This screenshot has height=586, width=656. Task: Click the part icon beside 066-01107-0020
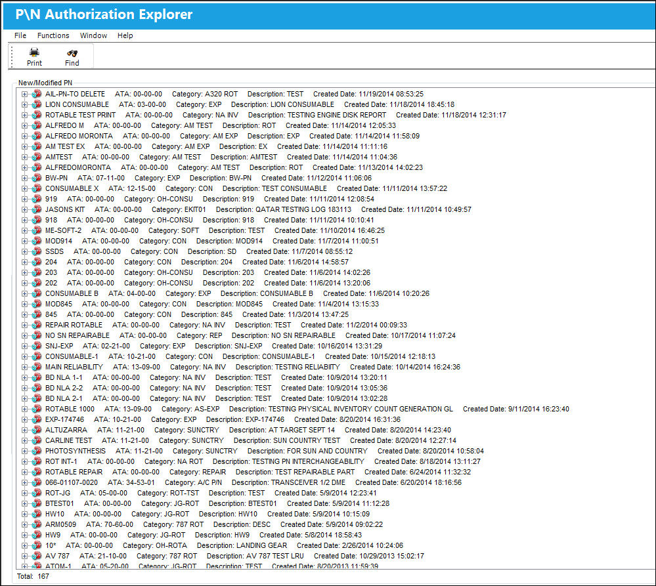(x=37, y=482)
